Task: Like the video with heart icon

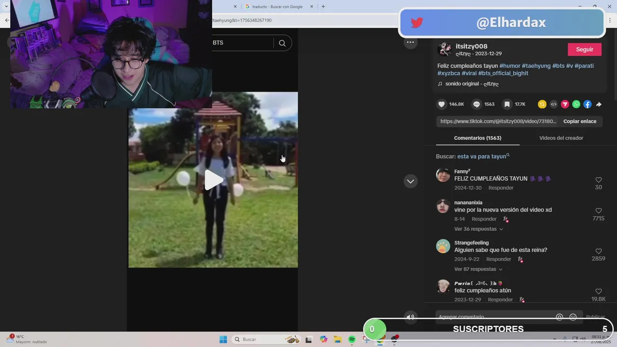Action: (x=442, y=104)
